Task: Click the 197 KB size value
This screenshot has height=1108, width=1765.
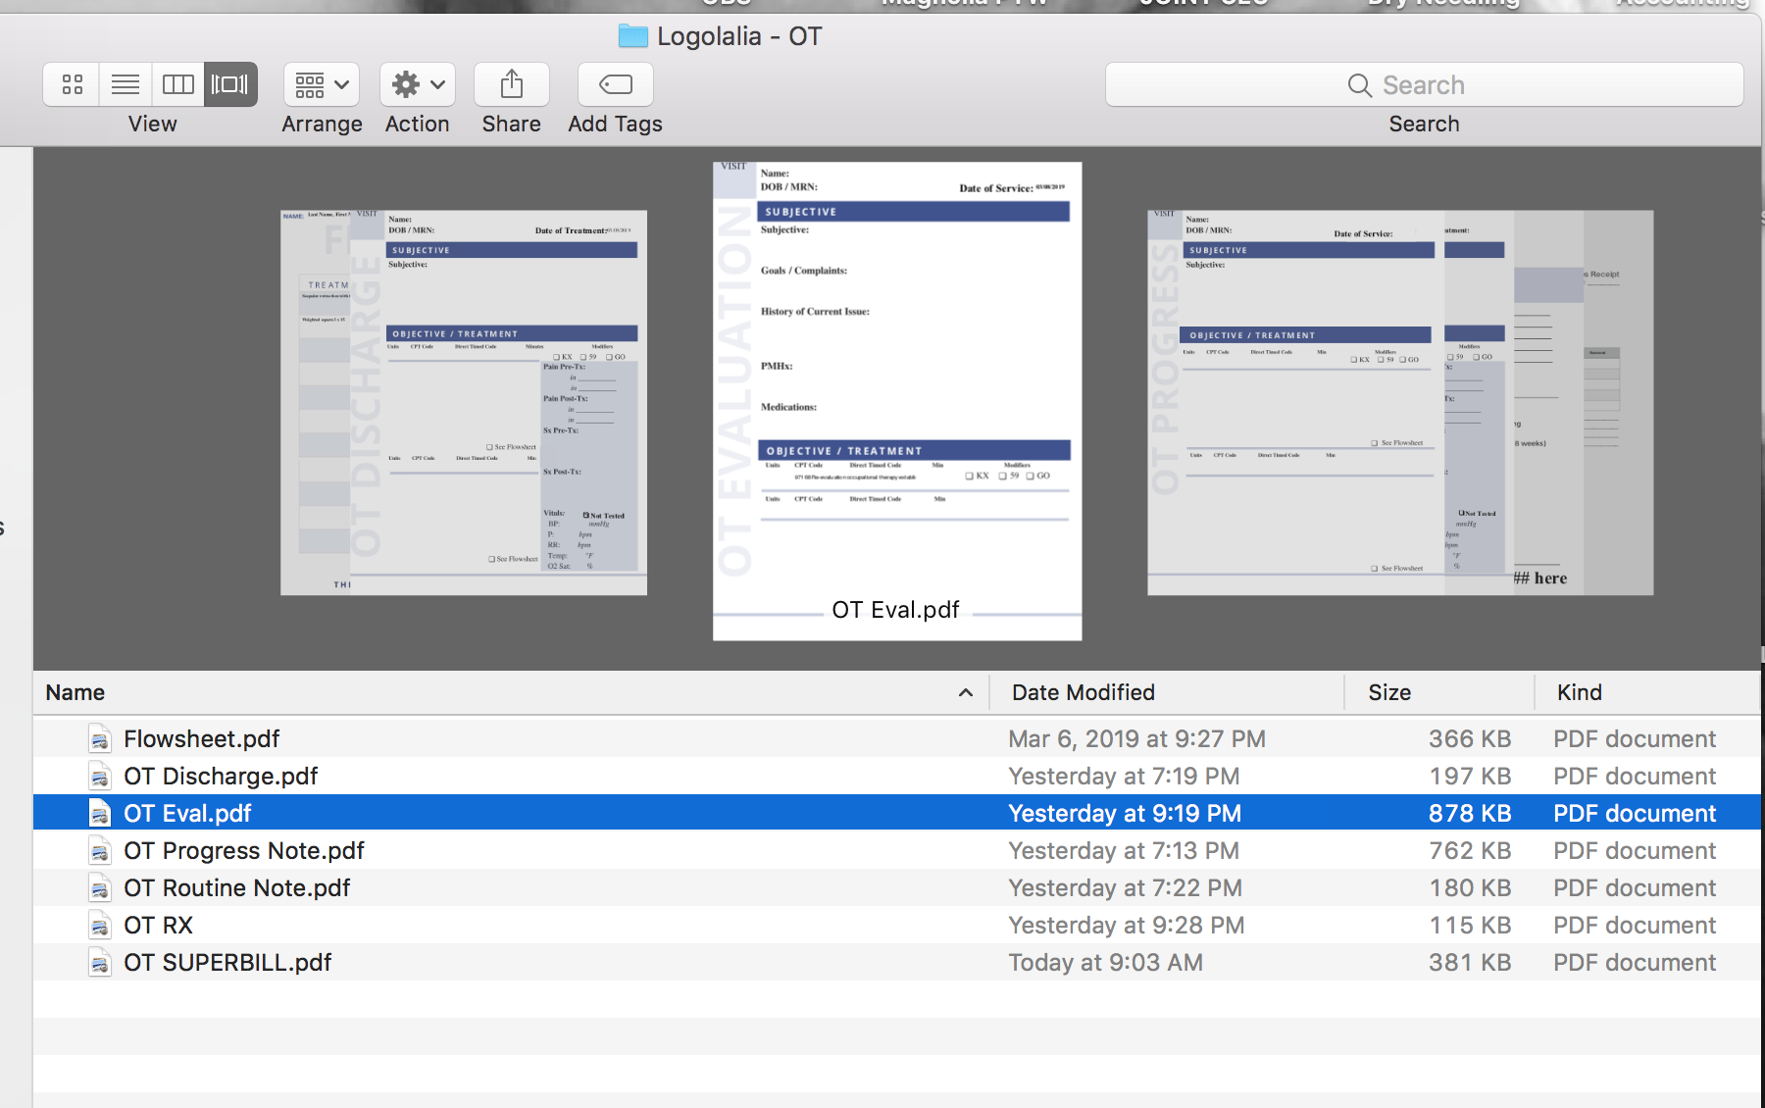Action: click(x=1469, y=776)
